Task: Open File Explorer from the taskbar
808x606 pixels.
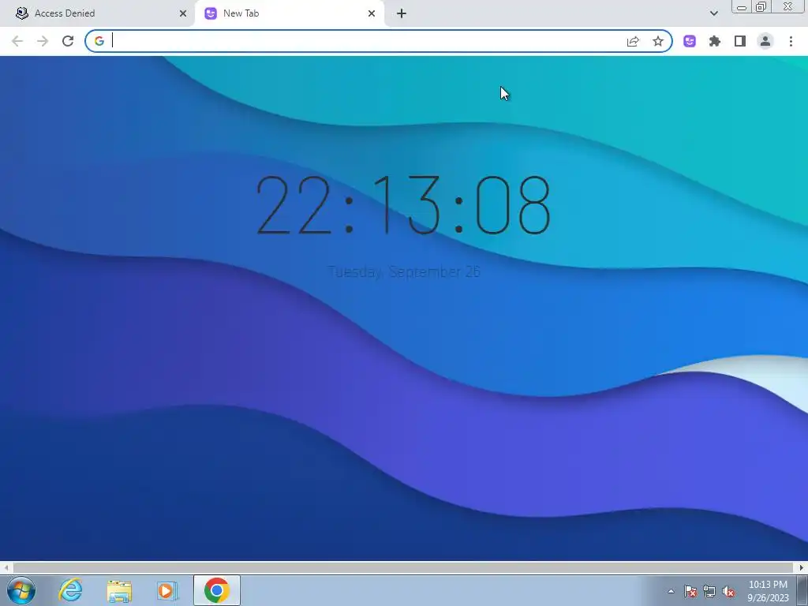Action: click(x=119, y=590)
